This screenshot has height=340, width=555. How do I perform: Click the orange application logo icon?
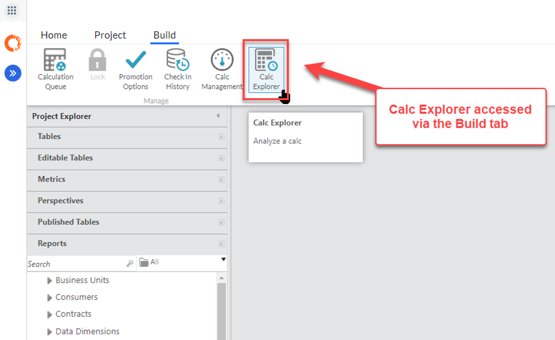13,43
